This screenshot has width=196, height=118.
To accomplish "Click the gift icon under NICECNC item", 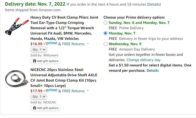I will click(x=35, y=108).
